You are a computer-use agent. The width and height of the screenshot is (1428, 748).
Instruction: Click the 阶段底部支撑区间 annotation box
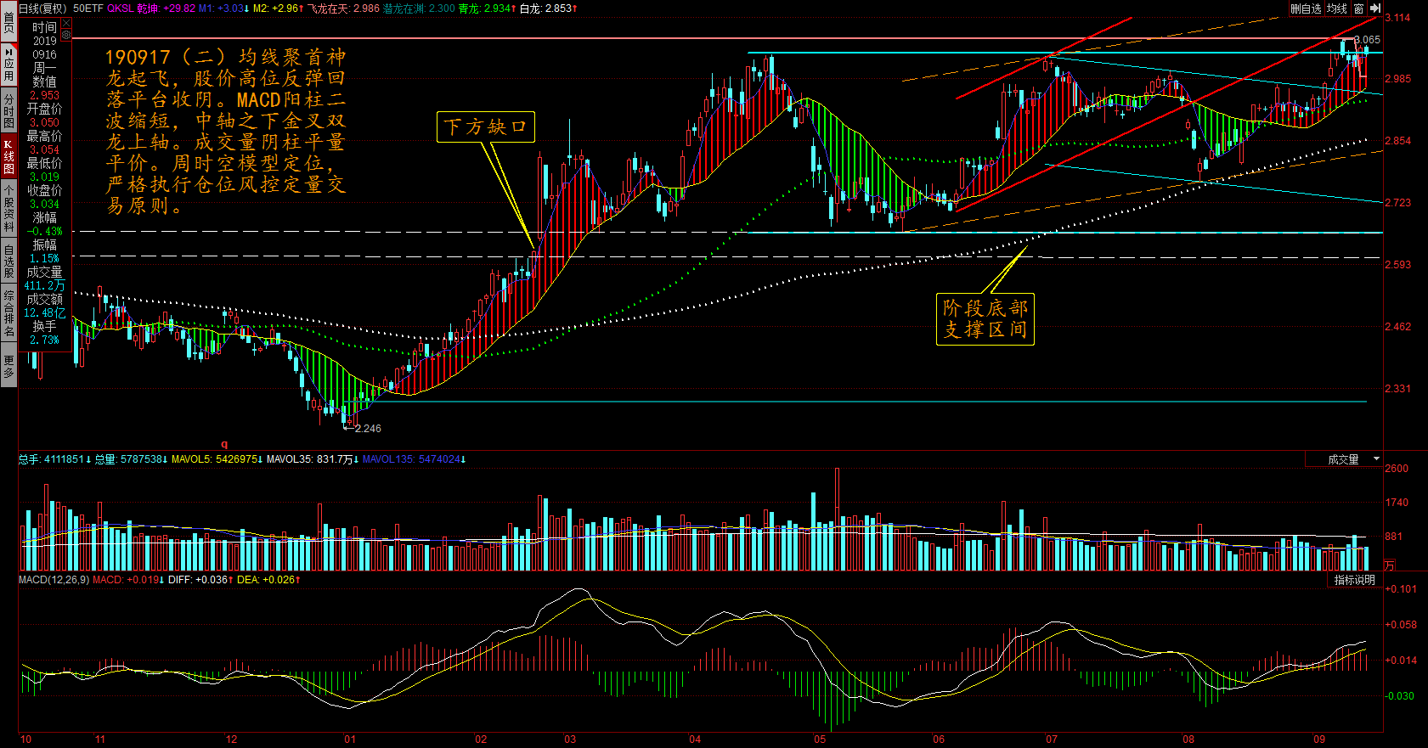985,319
